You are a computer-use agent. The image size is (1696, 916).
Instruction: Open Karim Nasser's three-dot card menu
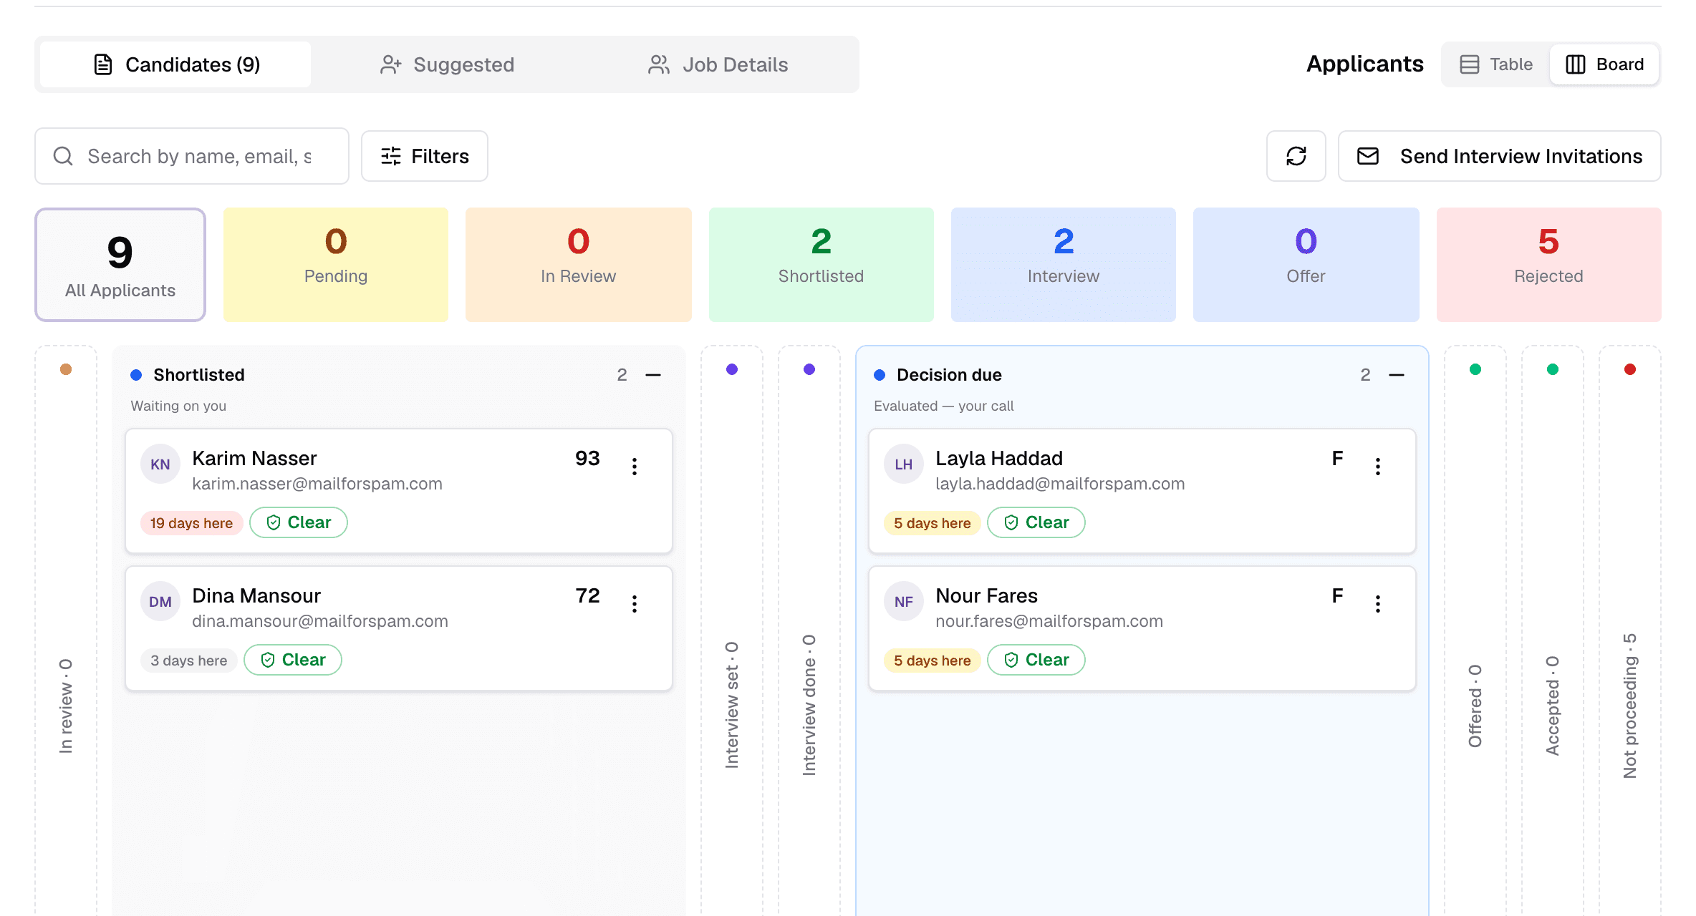(635, 467)
